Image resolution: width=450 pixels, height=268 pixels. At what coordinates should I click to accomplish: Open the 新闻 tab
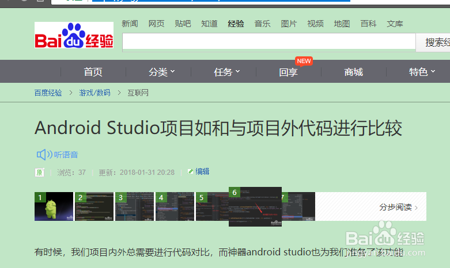pyautogui.click(x=130, y=24)
